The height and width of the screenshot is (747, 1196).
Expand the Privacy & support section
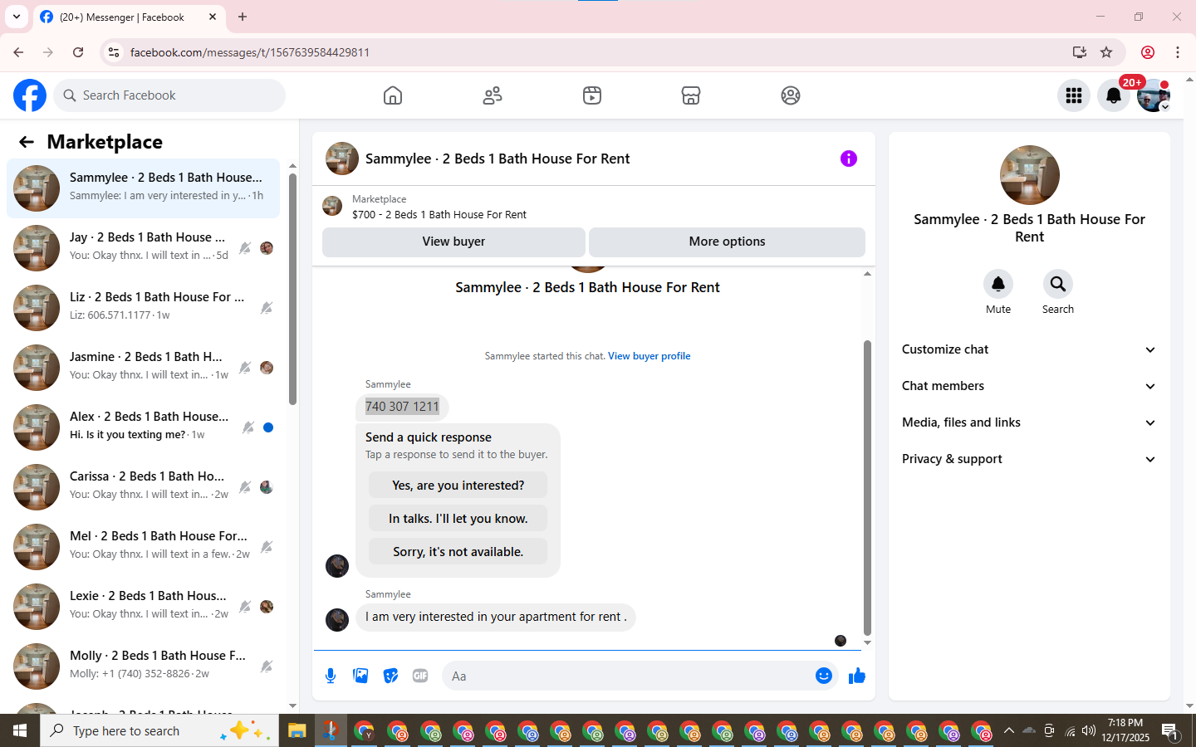(1029, 459)
